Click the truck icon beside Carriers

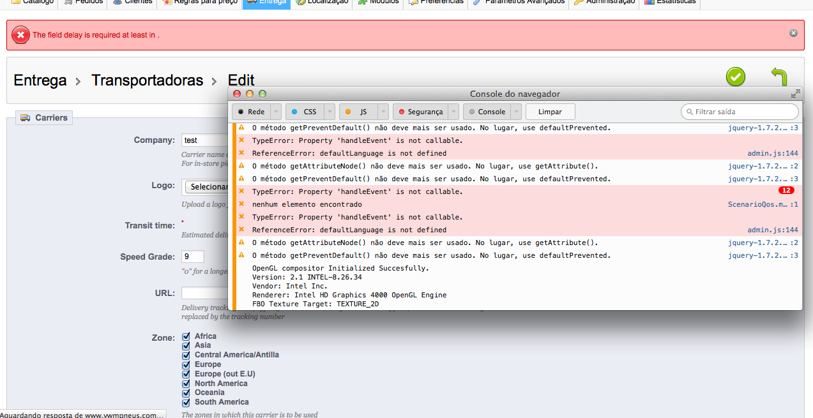(26, 118)
